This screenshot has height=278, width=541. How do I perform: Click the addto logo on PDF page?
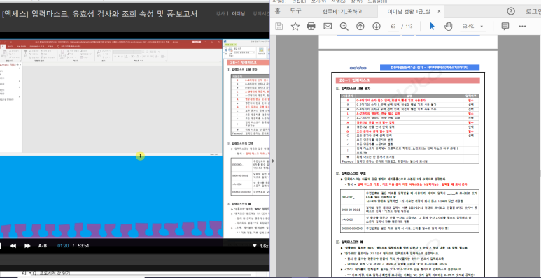coord(358,68)
